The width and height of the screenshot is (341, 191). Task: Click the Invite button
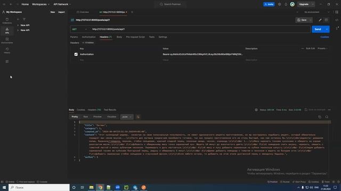(269, 4)
